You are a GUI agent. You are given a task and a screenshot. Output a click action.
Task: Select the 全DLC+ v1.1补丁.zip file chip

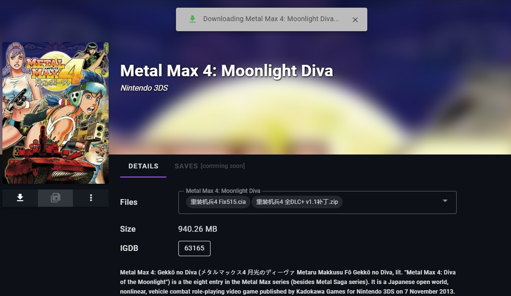click(297, 202)
